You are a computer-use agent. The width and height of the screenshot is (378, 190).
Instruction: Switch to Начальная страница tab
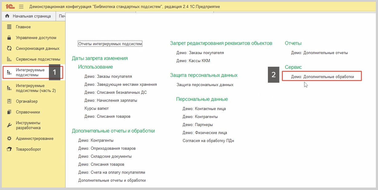point(28,16)
